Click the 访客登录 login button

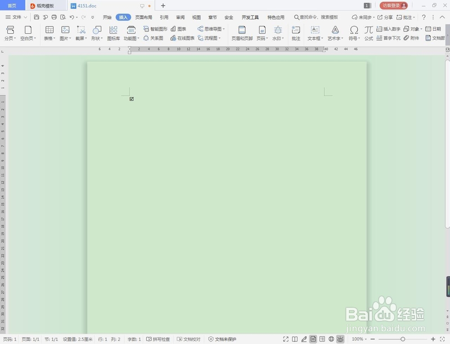pyautogui.click(x=393, y=5)
